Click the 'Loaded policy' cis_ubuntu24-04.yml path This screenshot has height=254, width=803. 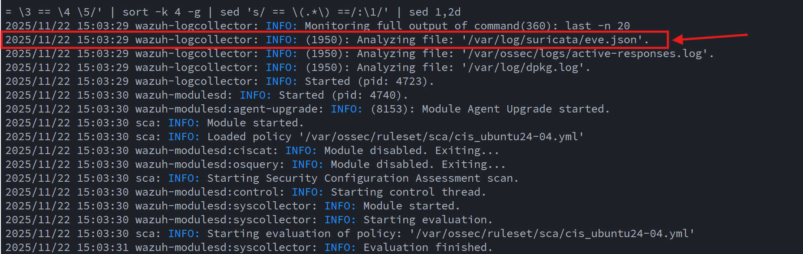coord(441,137)
